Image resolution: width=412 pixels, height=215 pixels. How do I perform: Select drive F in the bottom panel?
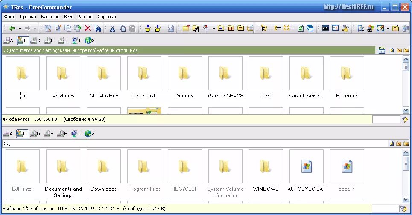point(62,134)
